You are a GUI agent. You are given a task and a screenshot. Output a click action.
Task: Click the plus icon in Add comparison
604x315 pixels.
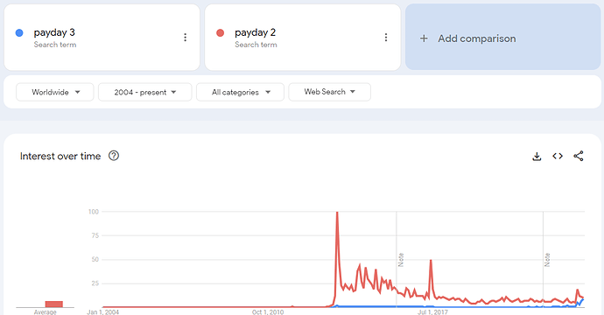tap(424, 38)
